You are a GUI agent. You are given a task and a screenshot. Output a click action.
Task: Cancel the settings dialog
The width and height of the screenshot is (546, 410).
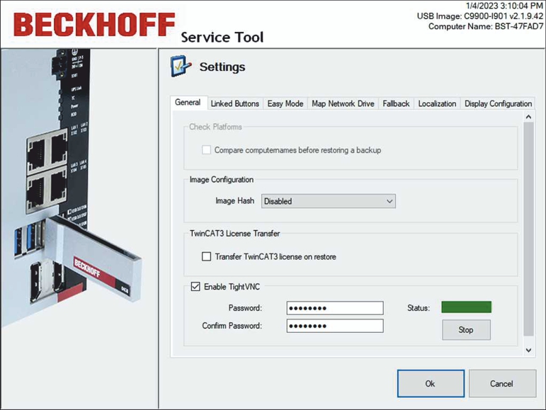[502, 384]
